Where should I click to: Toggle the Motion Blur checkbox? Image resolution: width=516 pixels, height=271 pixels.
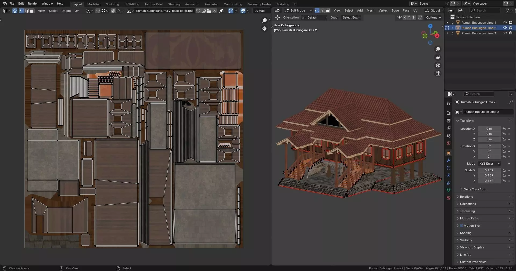point(461,226)
